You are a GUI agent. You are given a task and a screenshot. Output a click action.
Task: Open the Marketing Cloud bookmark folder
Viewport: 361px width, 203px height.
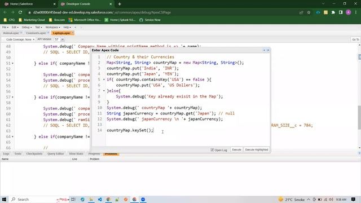(32, 20)
